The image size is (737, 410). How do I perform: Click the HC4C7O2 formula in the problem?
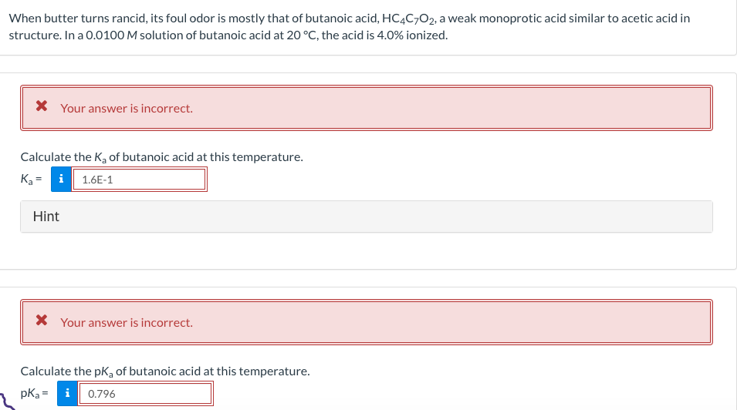[x=408, y=18]
